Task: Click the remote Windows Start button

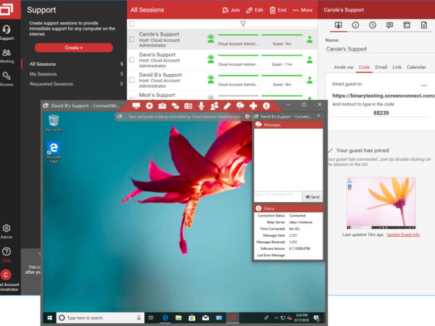Action: coord(49,318)
